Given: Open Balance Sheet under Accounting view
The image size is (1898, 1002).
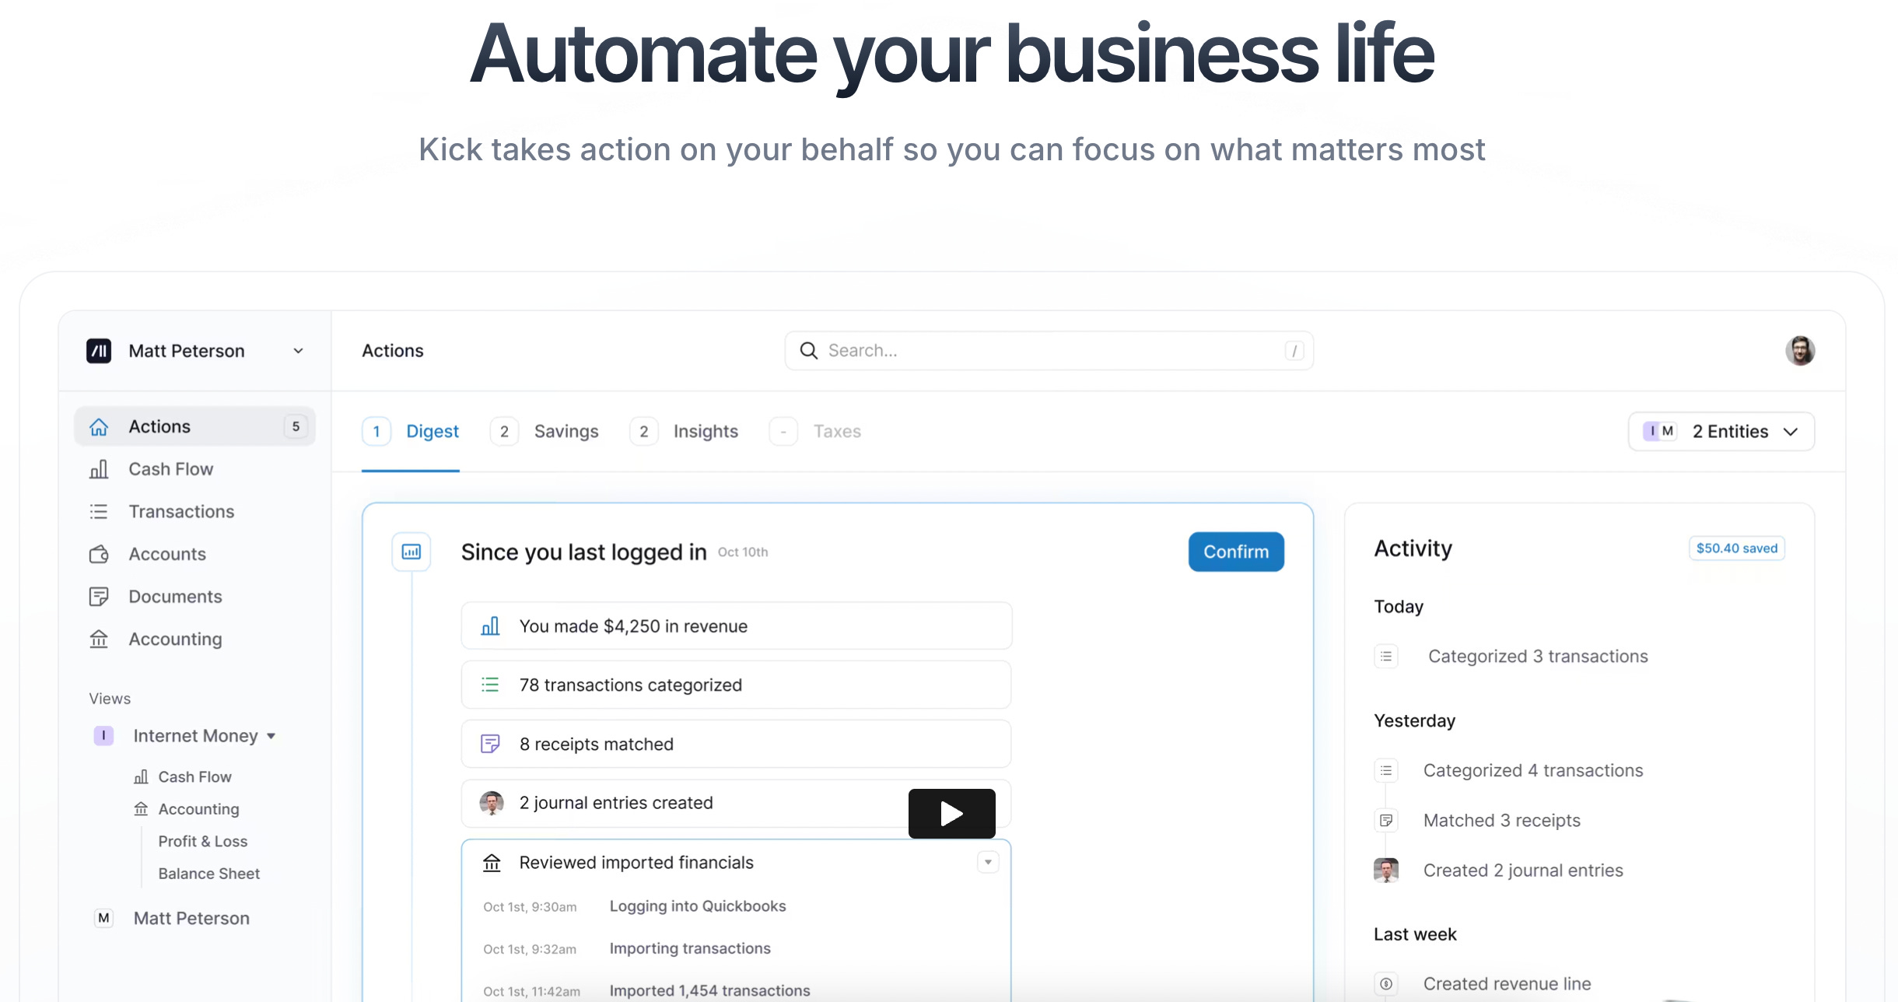Looking at the screenshot, I should (208, 874).
